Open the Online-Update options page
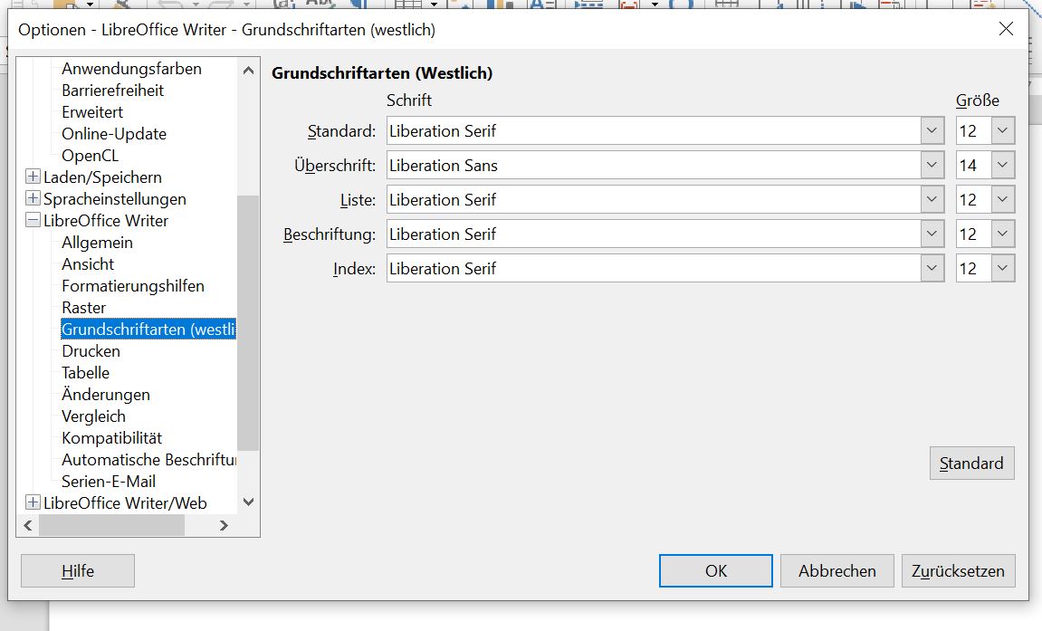The height and width of the screenshot is (631, 1042). pyautogui.click(x=114, y=134)
